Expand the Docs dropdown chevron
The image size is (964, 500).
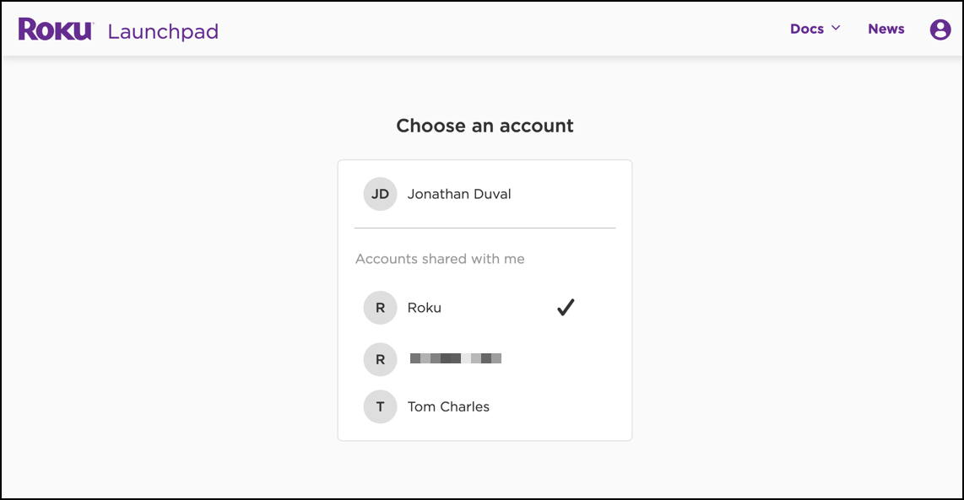[837, 29]
